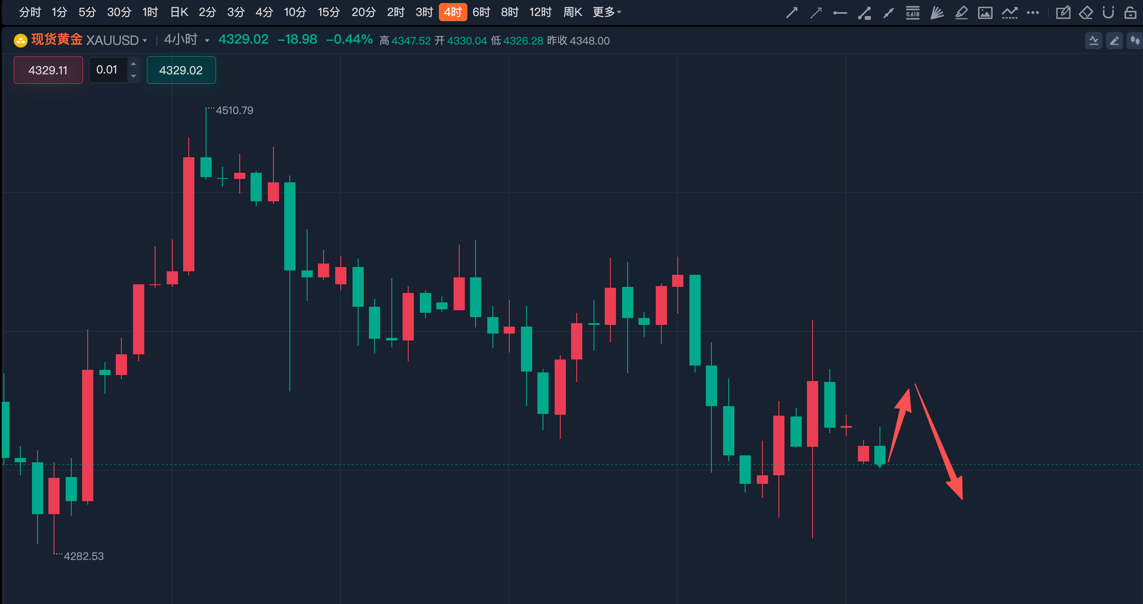Increase lot size with the up stepper
The image size is (1143, 604).
coord(133,64)
